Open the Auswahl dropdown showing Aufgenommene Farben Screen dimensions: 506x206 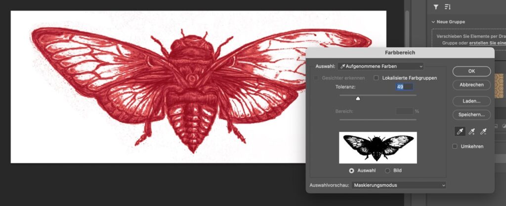tap(380, 66)
